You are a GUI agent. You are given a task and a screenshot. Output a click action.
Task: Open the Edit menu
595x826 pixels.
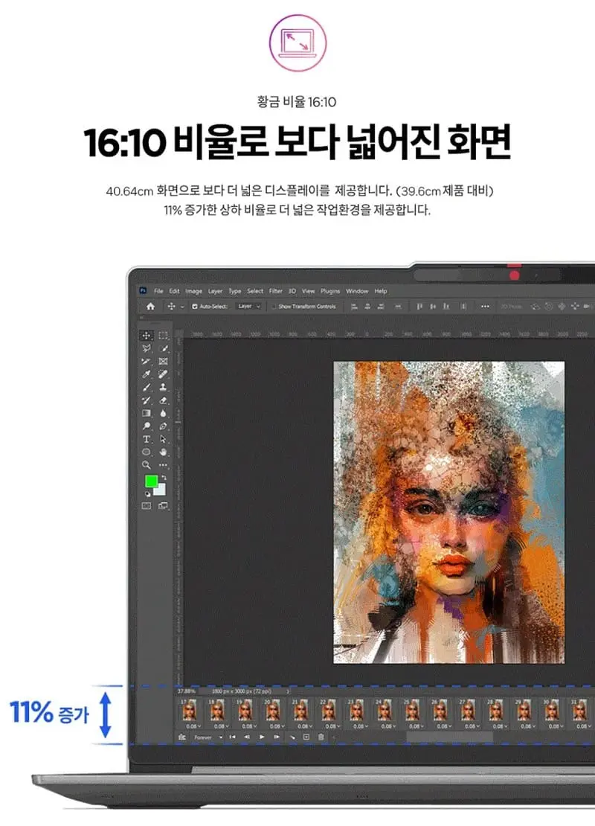click(x=174, y=291)
